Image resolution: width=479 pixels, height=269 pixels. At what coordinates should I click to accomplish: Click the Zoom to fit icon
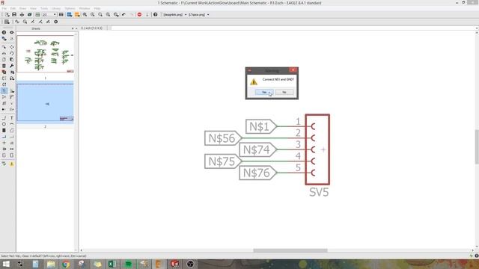click(x=85, y=15)
